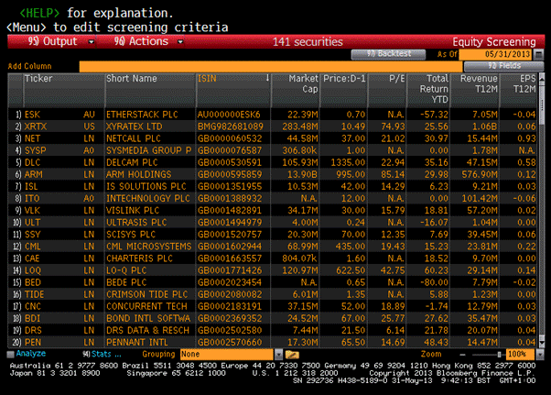Select PENNANT INTL name
The image size is (551, 395).
[x=137, y=342]
